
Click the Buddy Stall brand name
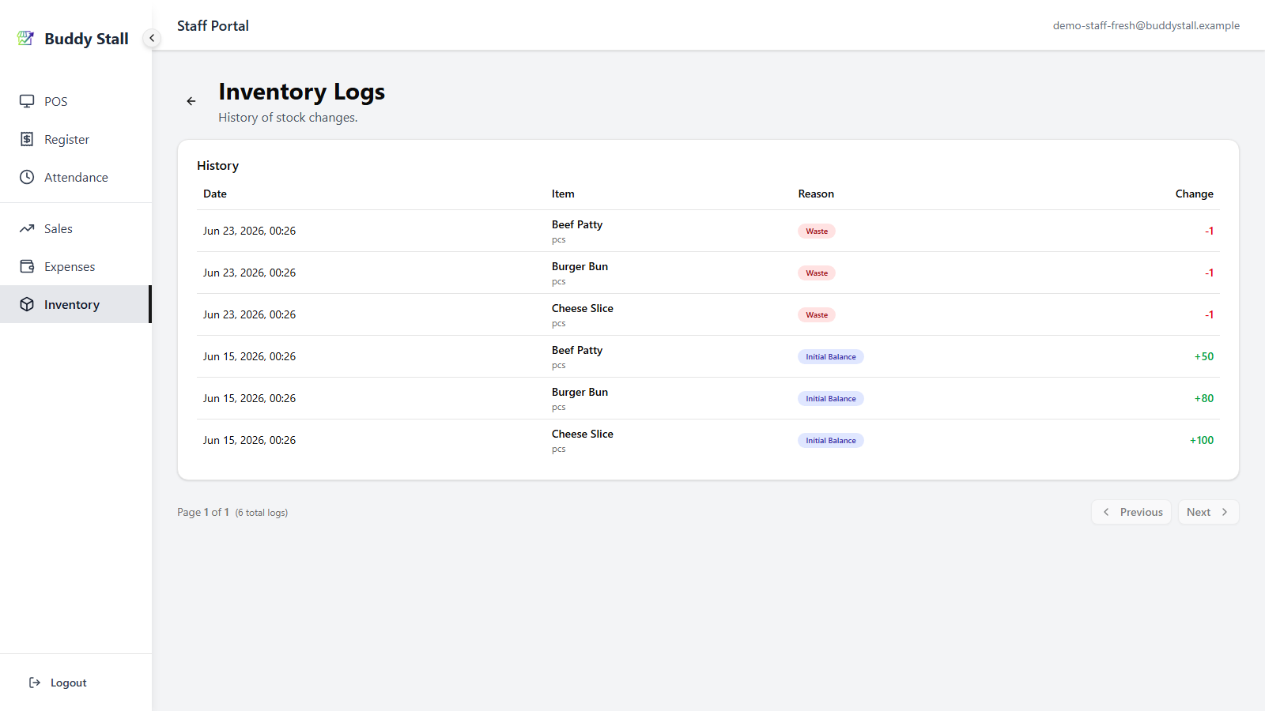86,39
